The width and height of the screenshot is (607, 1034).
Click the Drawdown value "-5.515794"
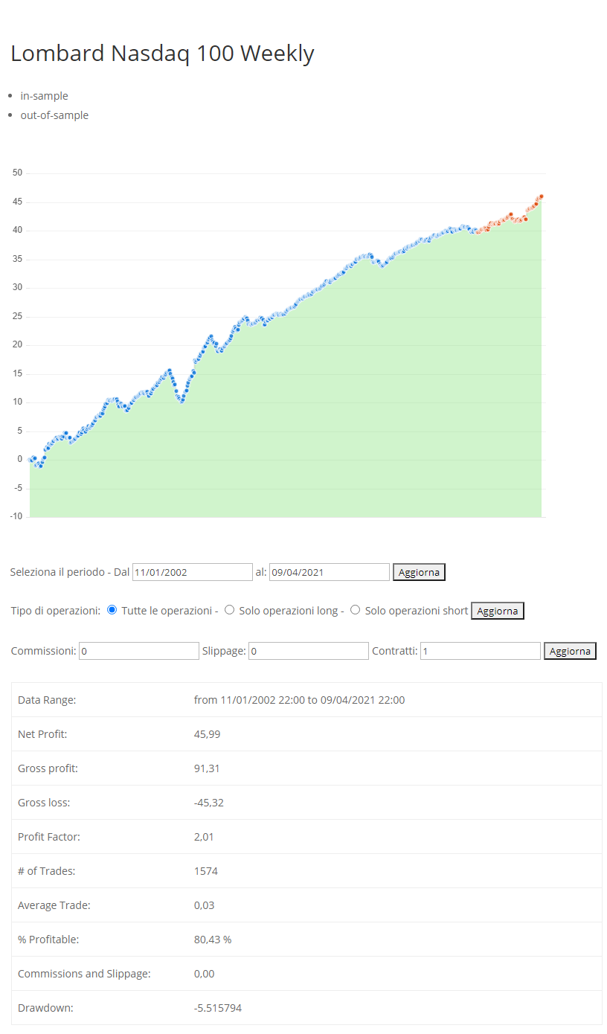[x=218, y=1008]
